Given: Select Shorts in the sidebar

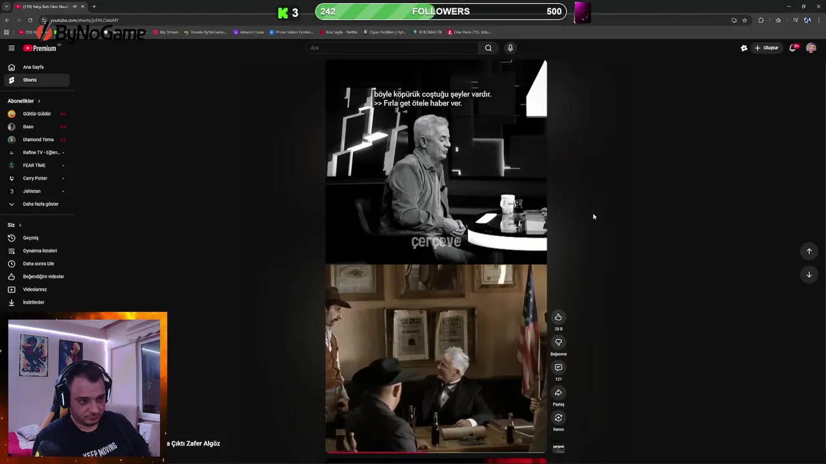Looking at the screenshot, I should click(35, 80).
